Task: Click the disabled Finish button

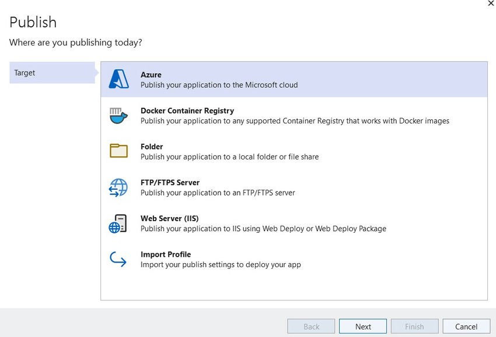Action: (x=414, y=327)
